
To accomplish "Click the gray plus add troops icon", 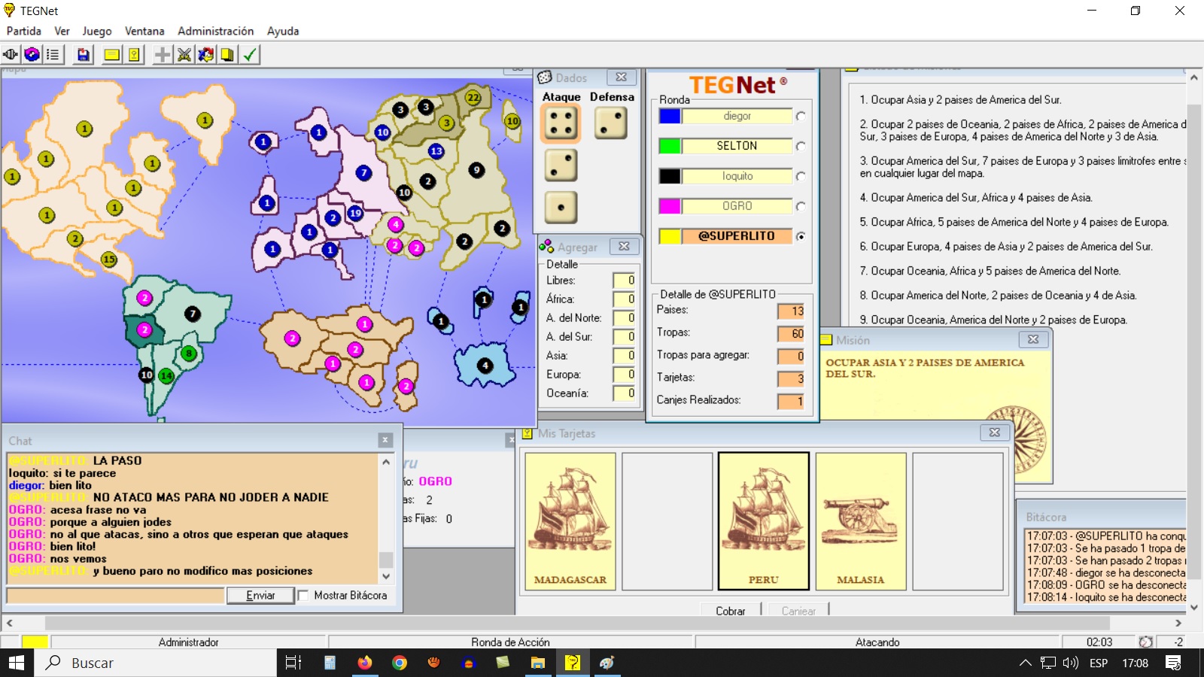I will pyautogui.click(x=163, y=54).
